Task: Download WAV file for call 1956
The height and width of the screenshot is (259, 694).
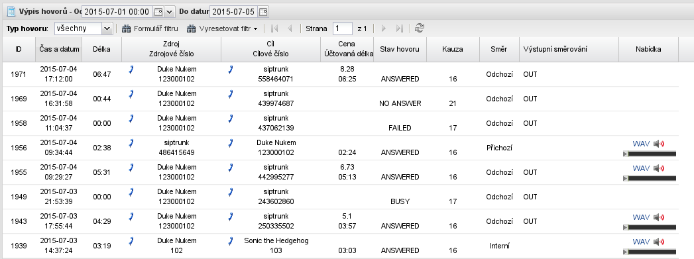Action: point(642,144)
